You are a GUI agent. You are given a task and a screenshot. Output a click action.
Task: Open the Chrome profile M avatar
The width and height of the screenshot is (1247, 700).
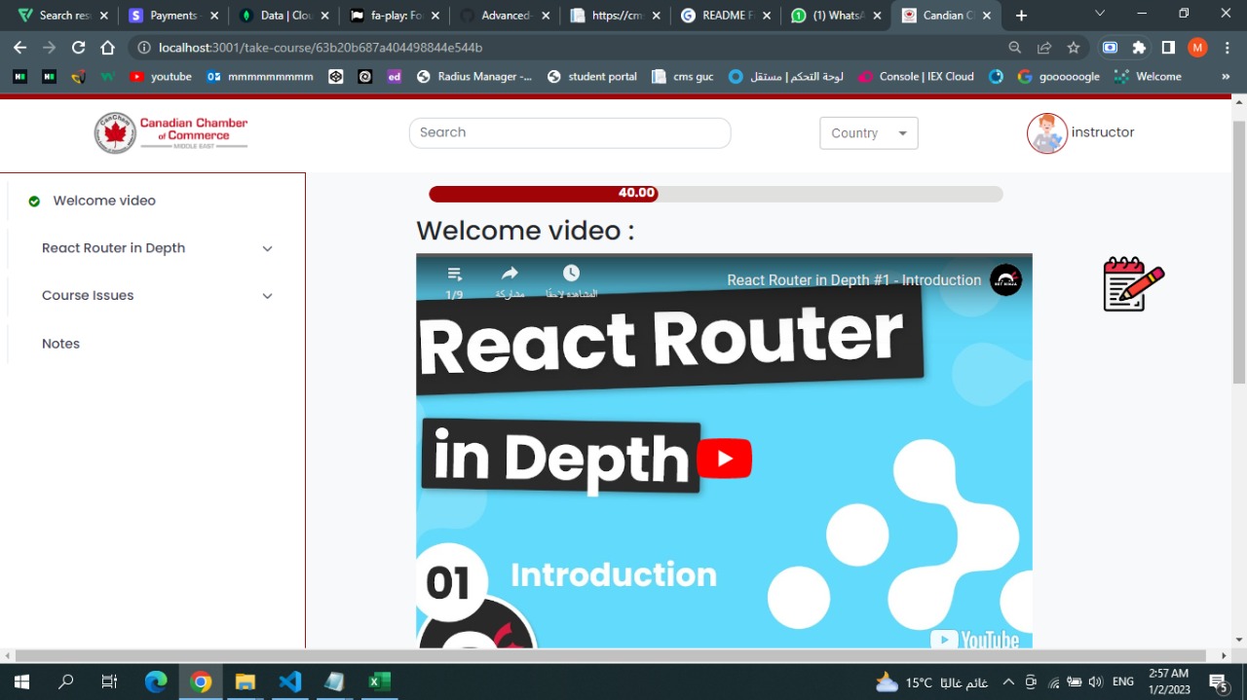[1197, 48]
